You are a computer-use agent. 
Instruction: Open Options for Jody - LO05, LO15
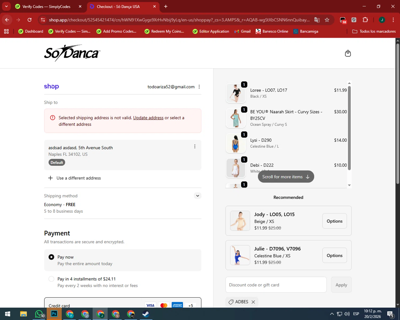(334, 221)
